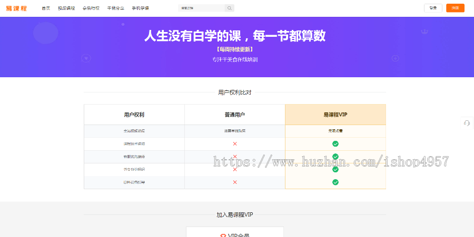
Task: Click the green check in 课程技术咨询 row
Action: tap(335, 144)
